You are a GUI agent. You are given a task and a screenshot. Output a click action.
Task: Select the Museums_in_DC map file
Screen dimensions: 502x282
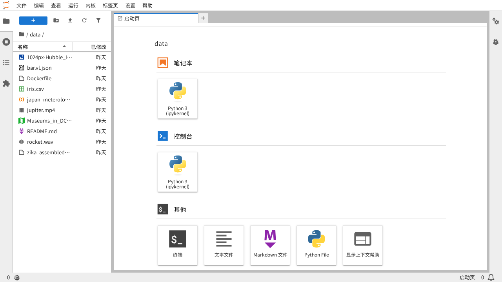pyautogui.click(x=62, y=121)
